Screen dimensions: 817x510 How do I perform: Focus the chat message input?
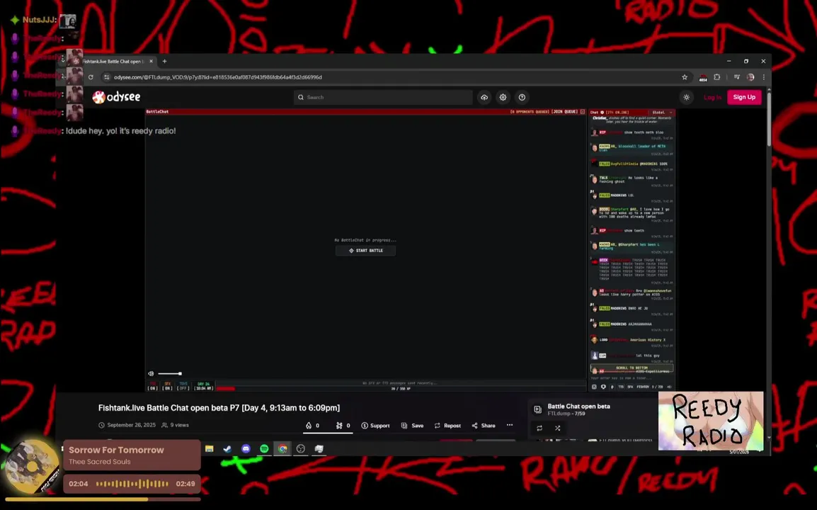[x=632, y=378]
